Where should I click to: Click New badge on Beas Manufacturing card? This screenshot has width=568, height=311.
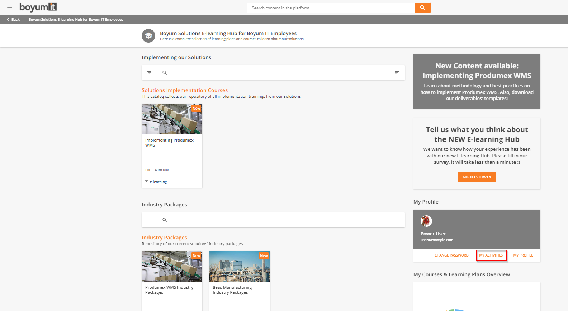pyautogui.click(x=264, y=255)
